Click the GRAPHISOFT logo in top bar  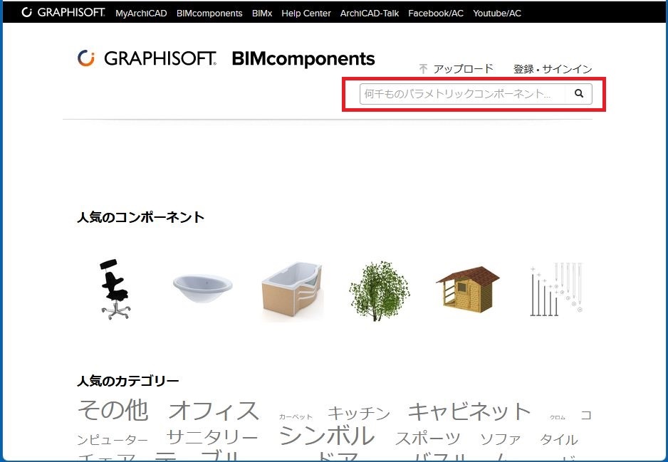pos(63,13)
